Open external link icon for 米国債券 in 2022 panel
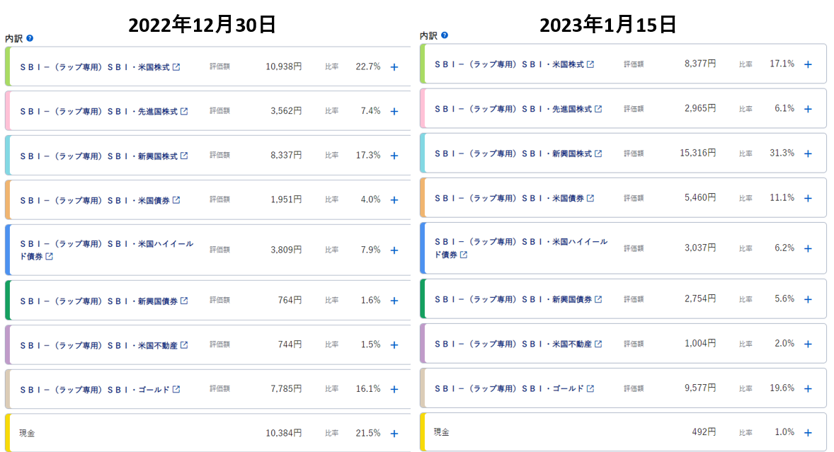 176,200
